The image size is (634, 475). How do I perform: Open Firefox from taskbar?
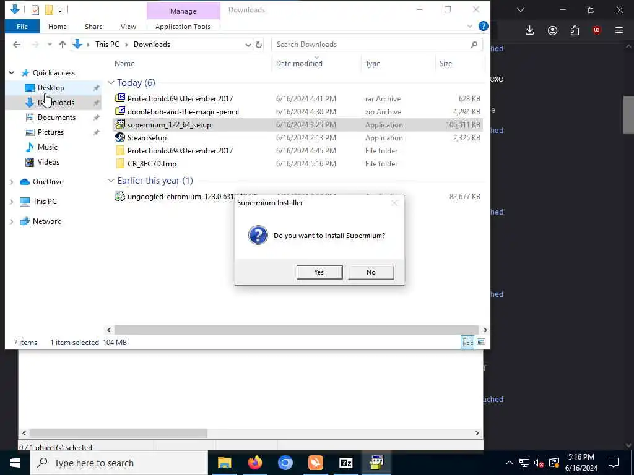(254, 463)
